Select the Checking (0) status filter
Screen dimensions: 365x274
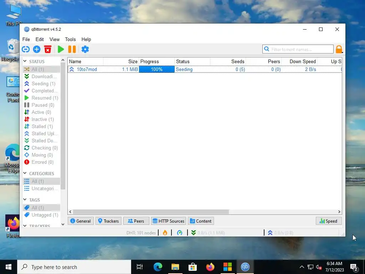click(41, 148)
